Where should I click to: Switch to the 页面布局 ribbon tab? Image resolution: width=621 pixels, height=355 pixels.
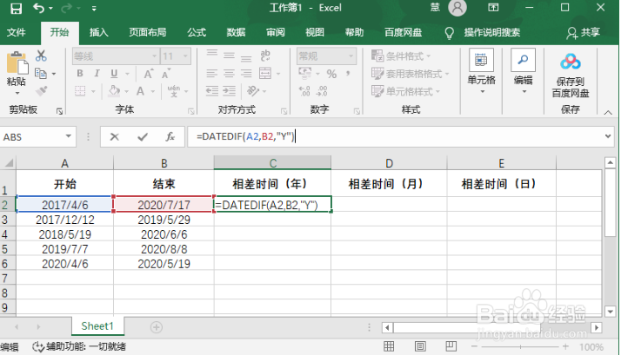[147, 32]
